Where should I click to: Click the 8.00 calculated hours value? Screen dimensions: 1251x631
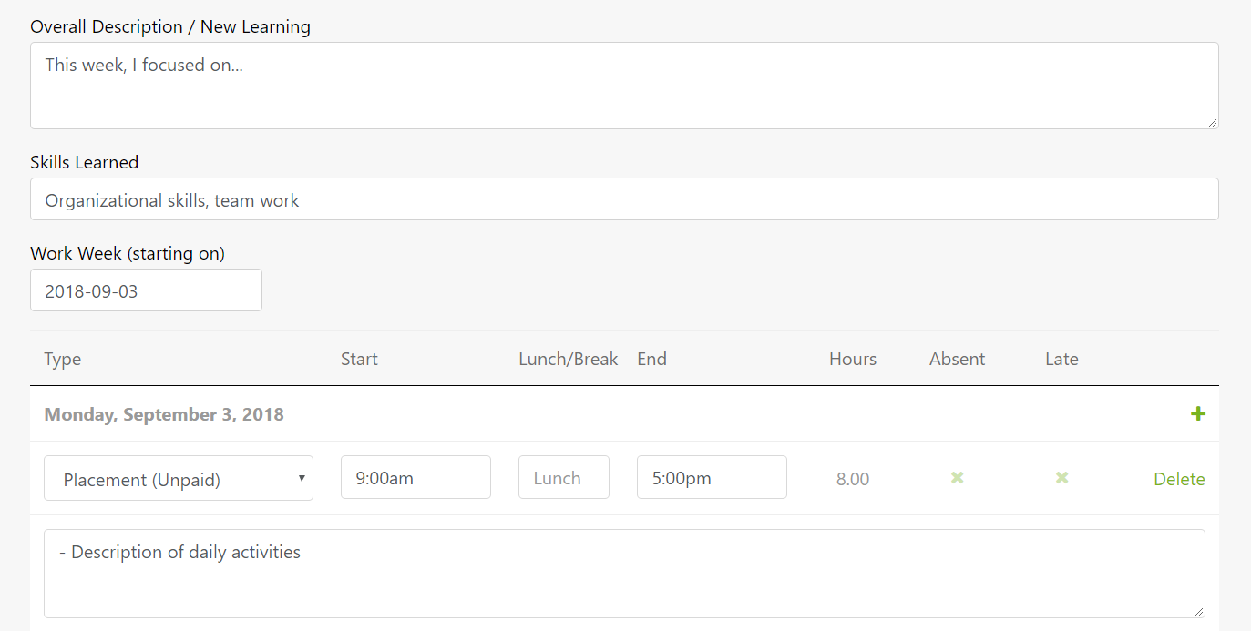click(852, 477)
